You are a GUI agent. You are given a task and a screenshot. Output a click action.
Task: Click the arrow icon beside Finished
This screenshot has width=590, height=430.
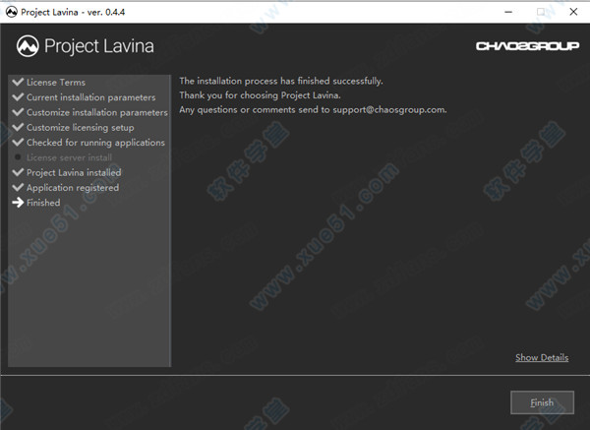tap(18, 203)
